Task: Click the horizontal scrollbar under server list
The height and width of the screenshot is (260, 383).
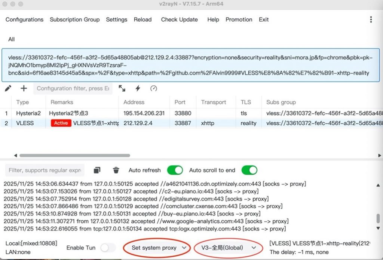Action: (74, 155)
